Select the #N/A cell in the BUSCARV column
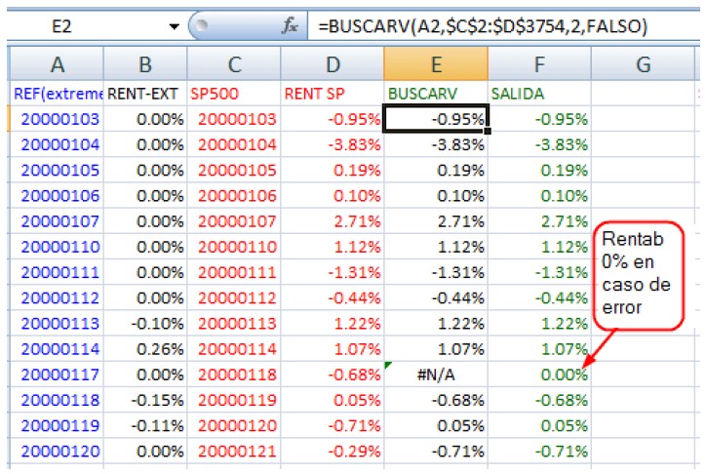This screenshot has width=706, height=474. tap(436, 375)
